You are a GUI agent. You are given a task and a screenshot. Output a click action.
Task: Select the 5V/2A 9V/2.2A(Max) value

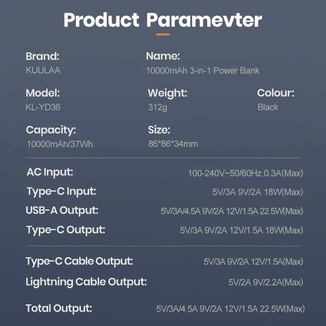266,283
